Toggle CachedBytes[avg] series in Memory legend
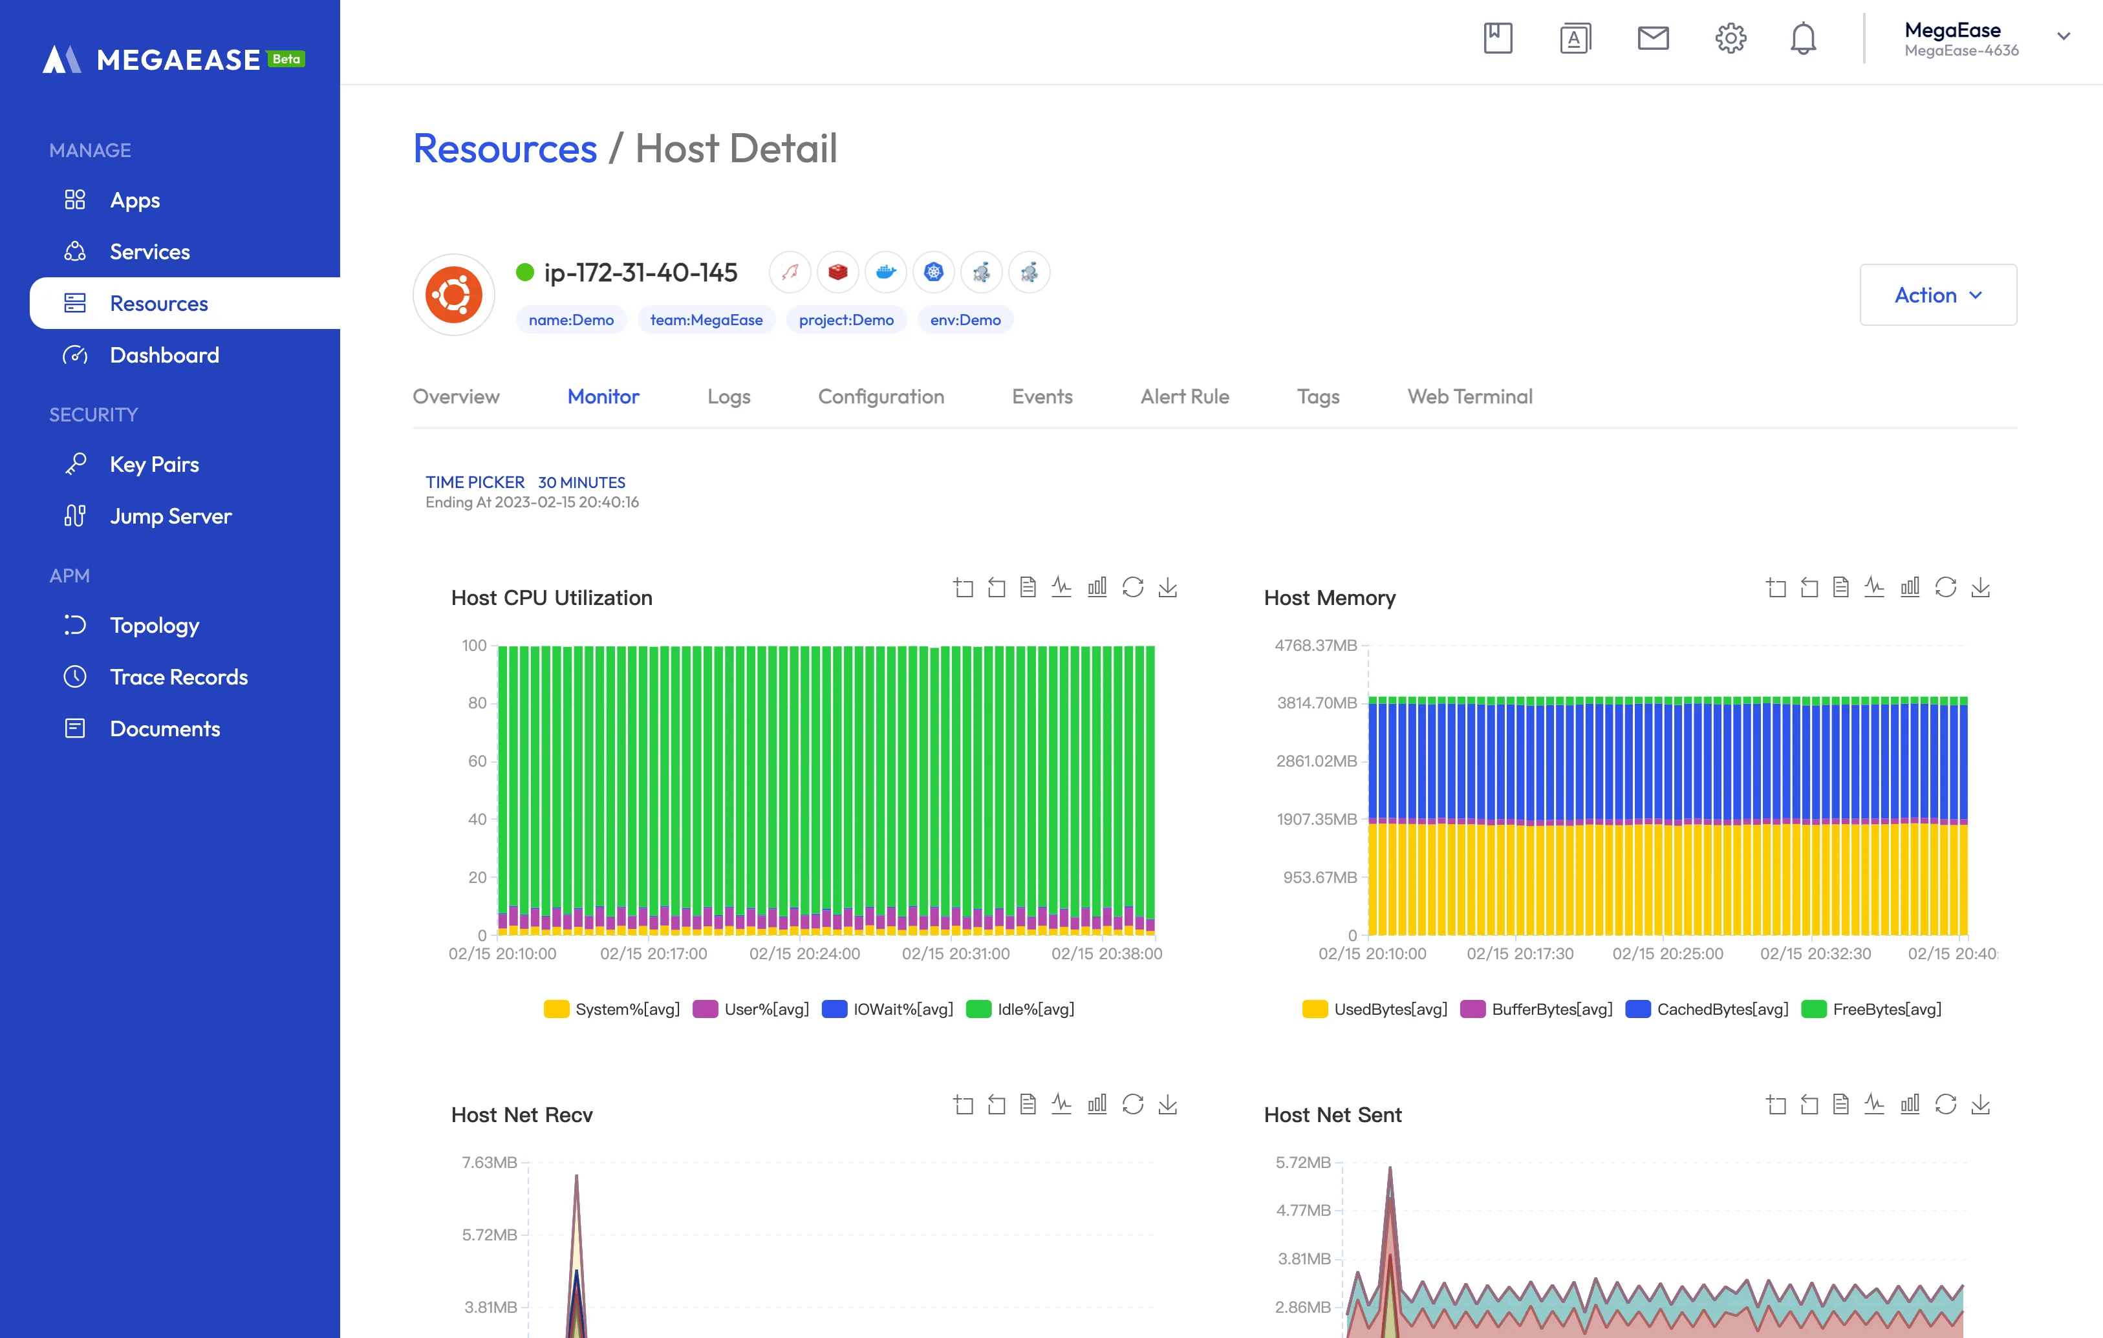The image size is (2103, 1338). pos(1707,1009)
